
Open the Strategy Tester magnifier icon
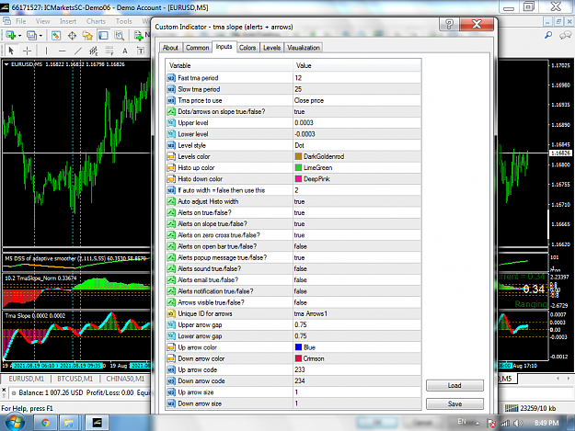click(x=120, y=36)
